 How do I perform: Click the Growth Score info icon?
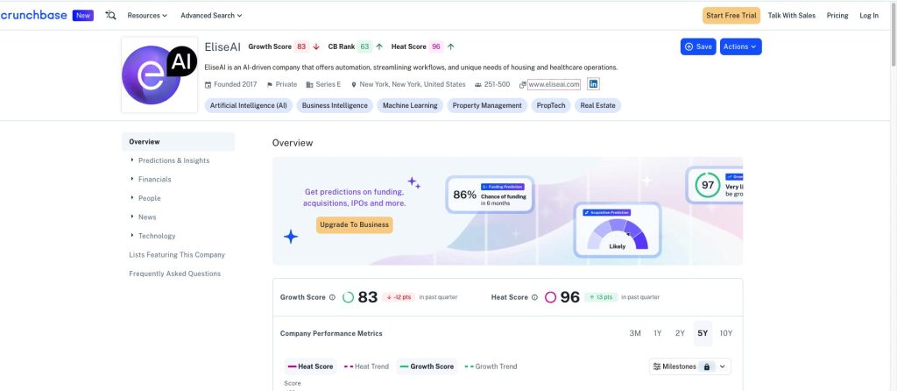pyautogui.click(x=332, y=298)
